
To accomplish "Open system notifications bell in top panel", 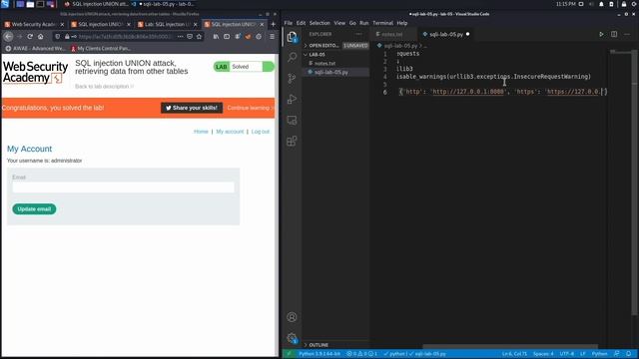I will click(x=601, y=4).
